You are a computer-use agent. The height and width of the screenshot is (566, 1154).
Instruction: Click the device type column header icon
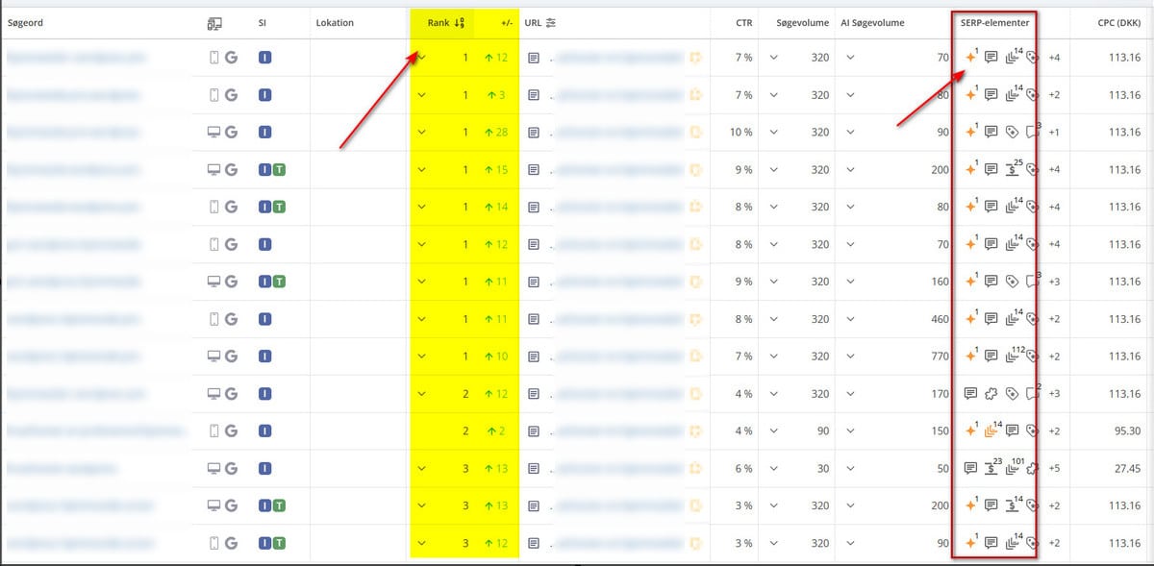pyautogui.click(x=213, y=23)
